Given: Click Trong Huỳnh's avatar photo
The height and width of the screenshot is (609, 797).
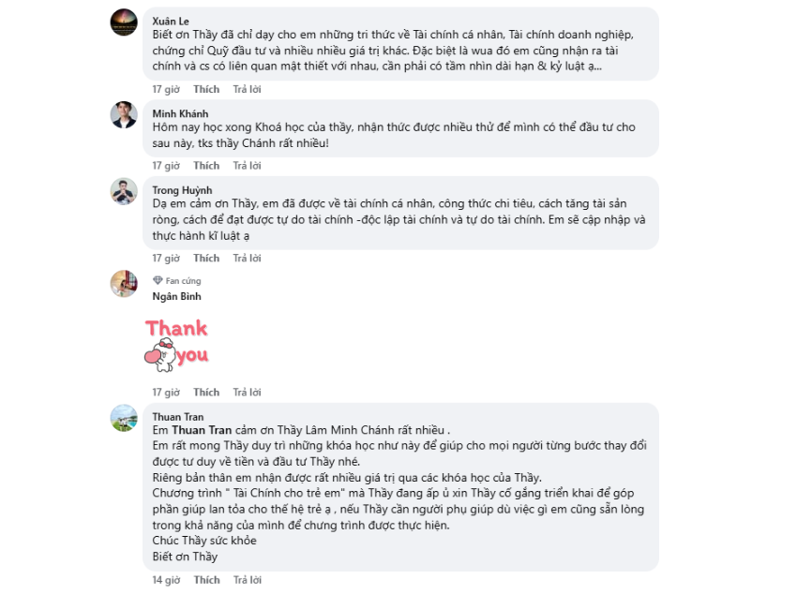Looking at the screenshot, I should click(x=124, y=191).
